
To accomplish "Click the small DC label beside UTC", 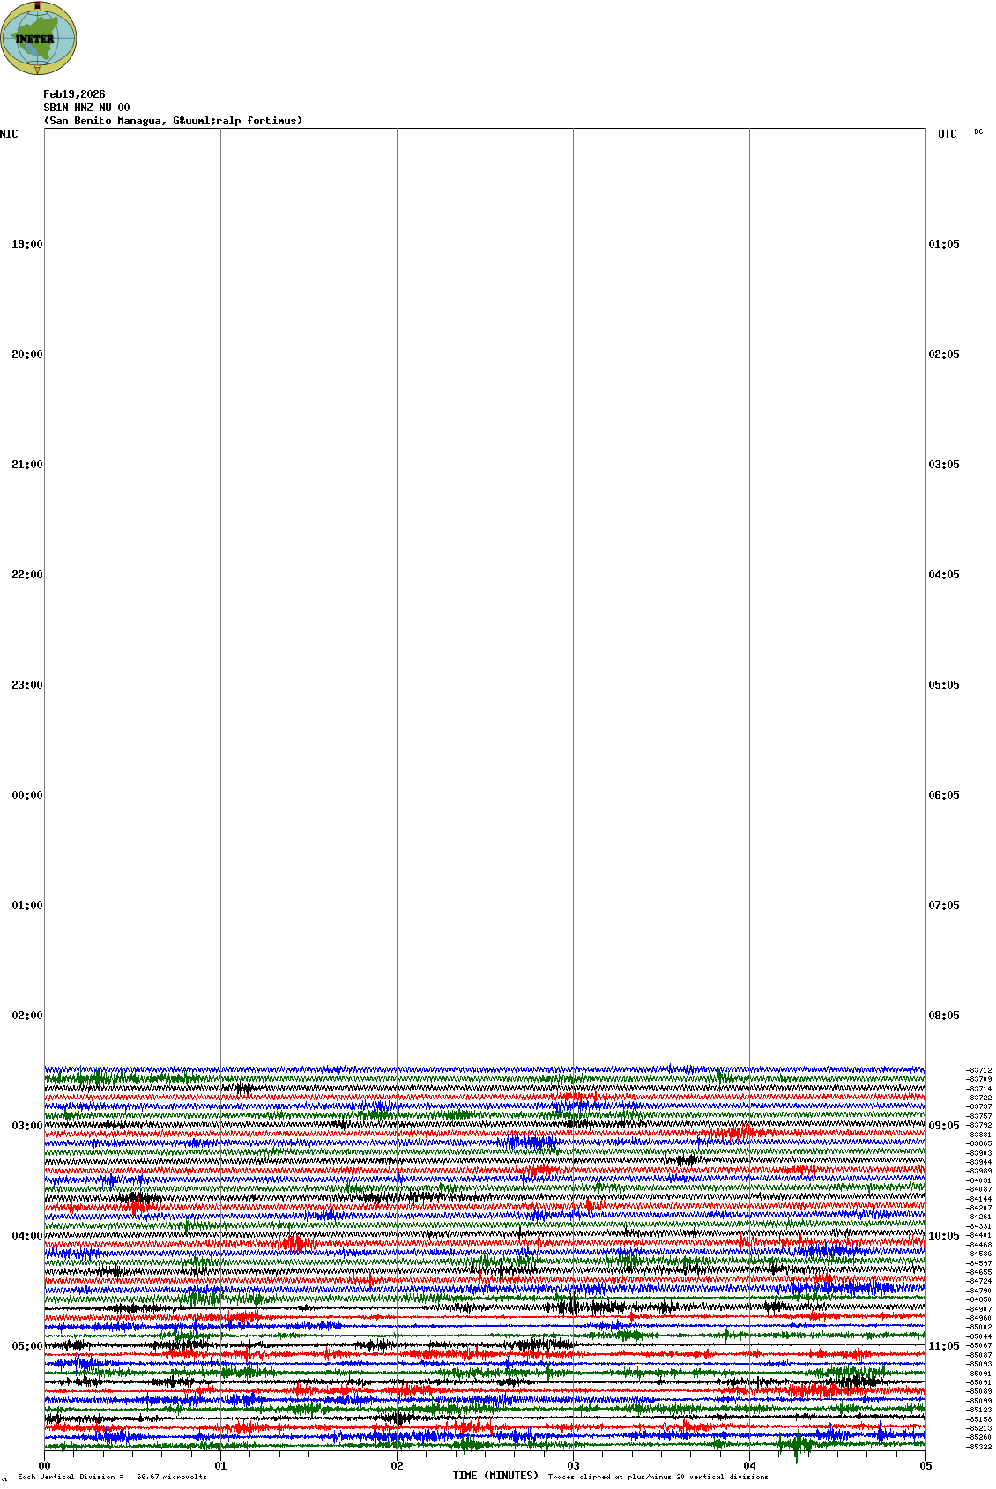I will click(978, 132).
